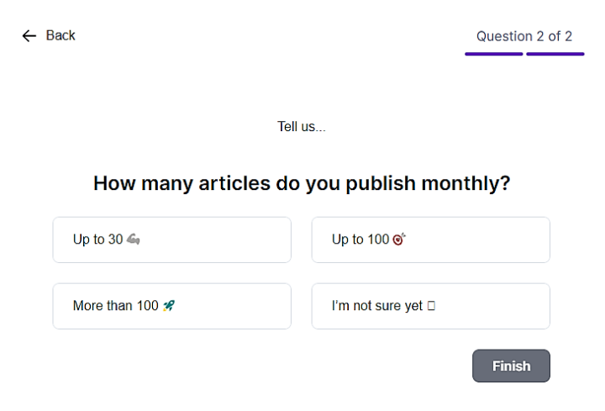605x411 pixels.
Task: Pick the More than 100 answer option
Action: (x=171, y=306)
